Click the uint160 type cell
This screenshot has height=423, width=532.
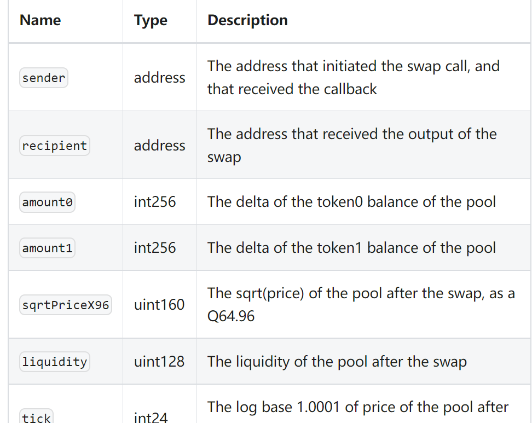click(159, 305)
